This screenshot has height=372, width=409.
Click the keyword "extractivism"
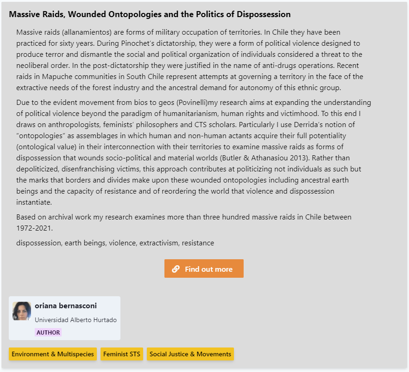[159, 243]
